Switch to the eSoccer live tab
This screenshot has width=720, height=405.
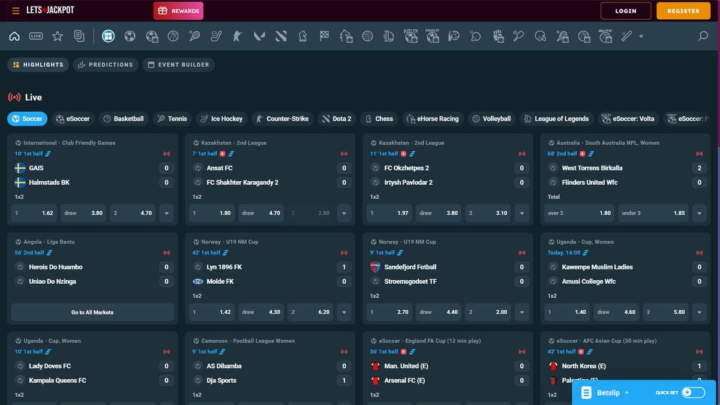click(73, 119)
